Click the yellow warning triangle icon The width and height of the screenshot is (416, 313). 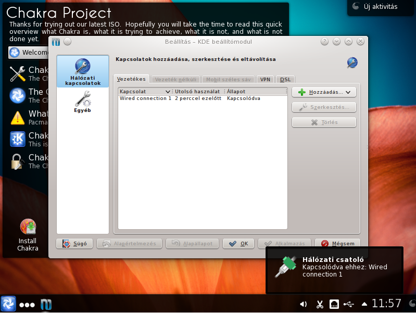click(18, 118)
